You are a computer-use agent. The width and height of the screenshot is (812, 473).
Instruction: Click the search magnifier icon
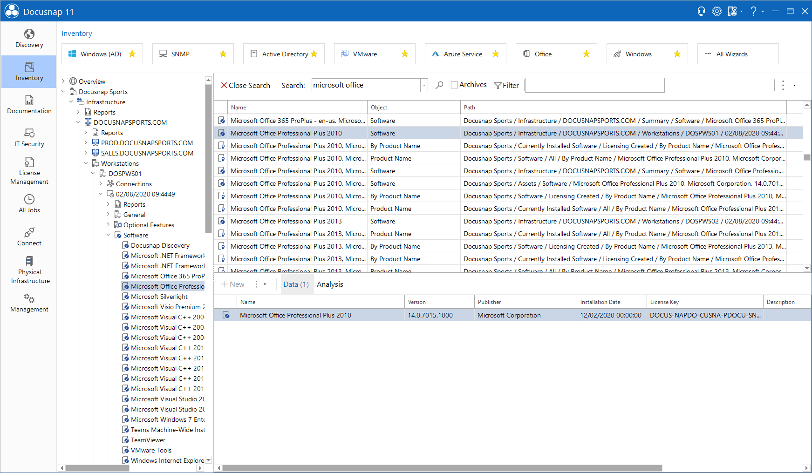[x=439, y=85]
